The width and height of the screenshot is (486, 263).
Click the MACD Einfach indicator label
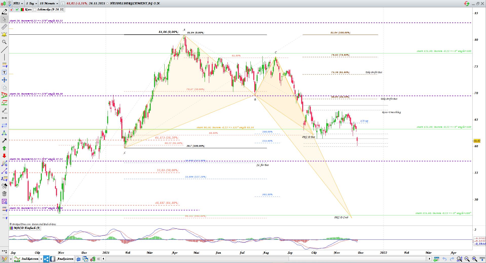click(x=27, y=228)
